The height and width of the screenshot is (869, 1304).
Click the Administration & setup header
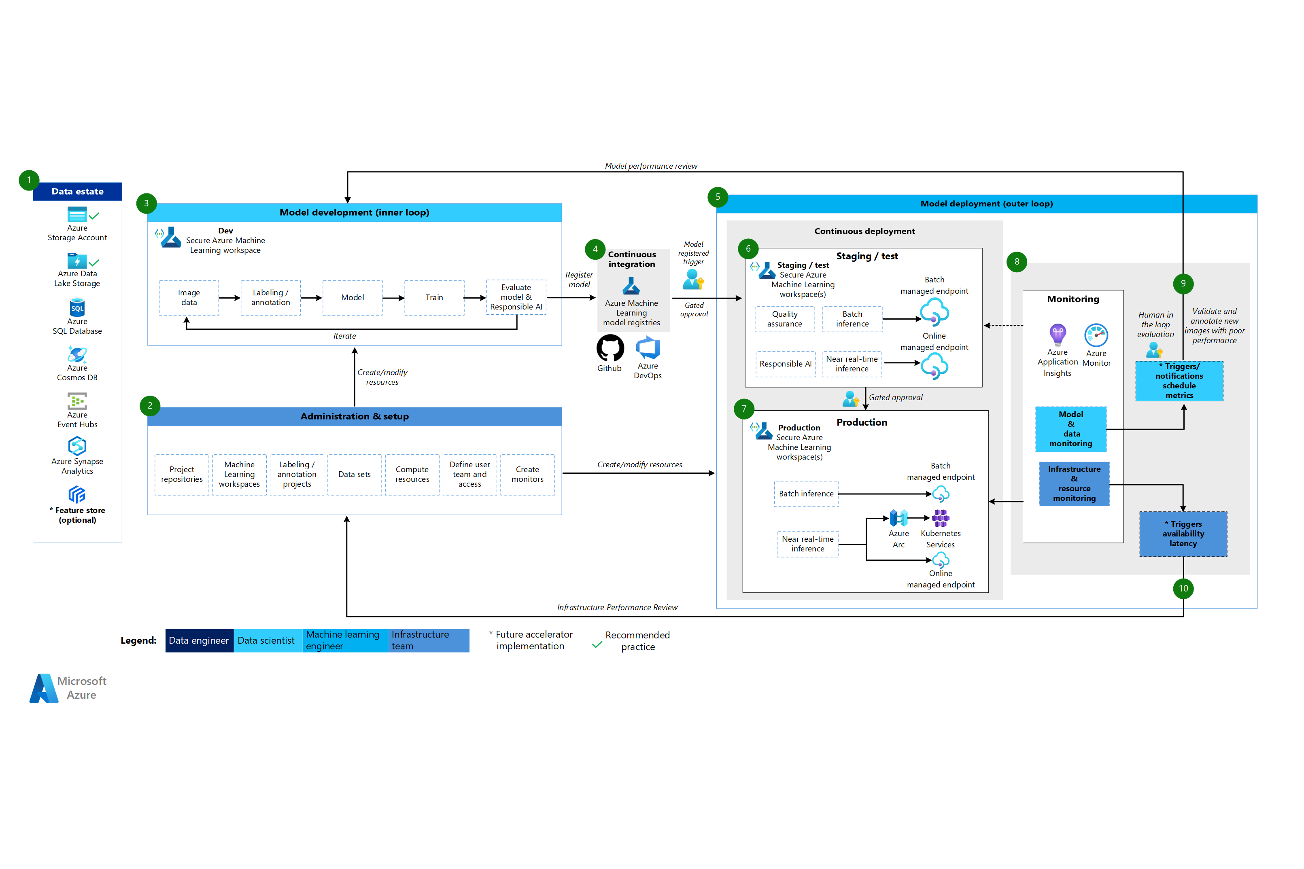[x=354, y=416]
